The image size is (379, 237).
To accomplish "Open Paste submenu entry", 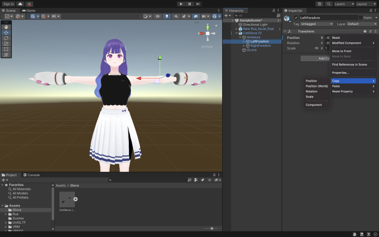I will 353,86.
